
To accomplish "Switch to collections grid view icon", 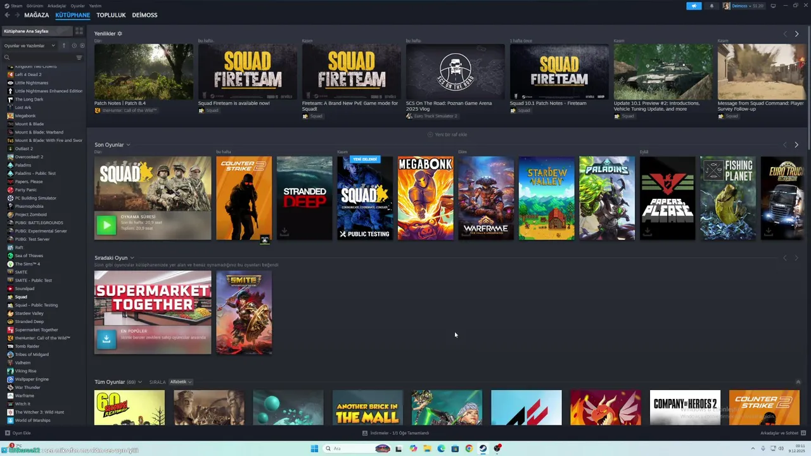I will click(79, 31).
